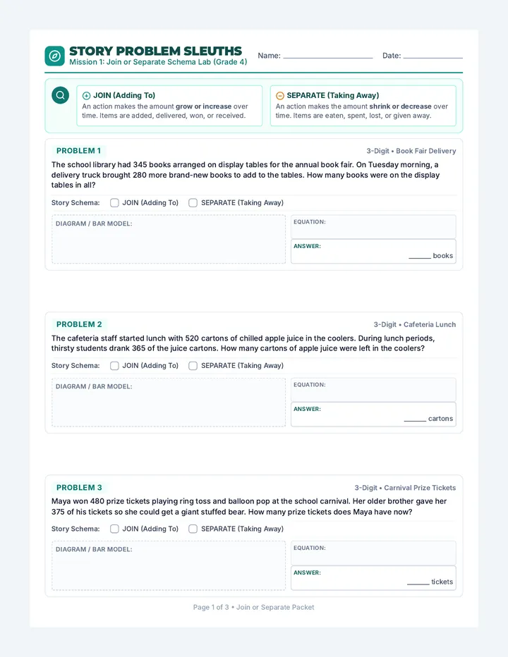Viewport: 508px width, 657px height.
Task: Click Problem 2 answer blank before cartons
Action: pyautogui.click(x=416, y=419)
